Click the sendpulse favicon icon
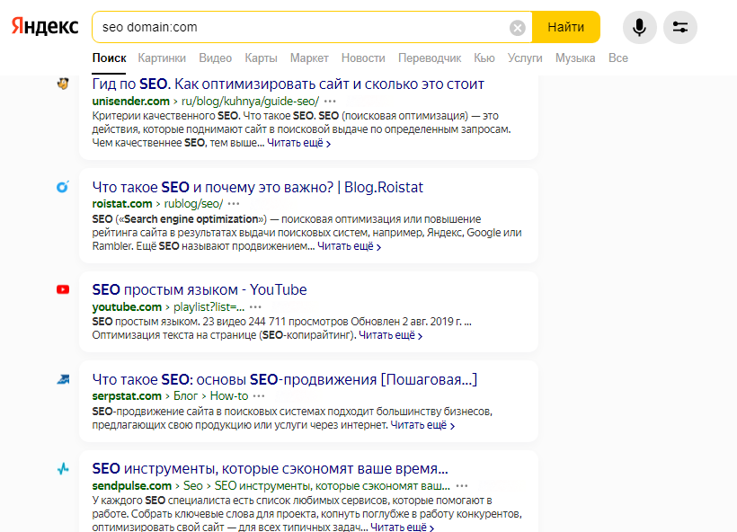 (x=63, y=468)
